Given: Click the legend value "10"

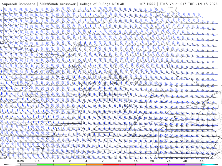Looking at the screenshot, I should click(x=119, y=161).
